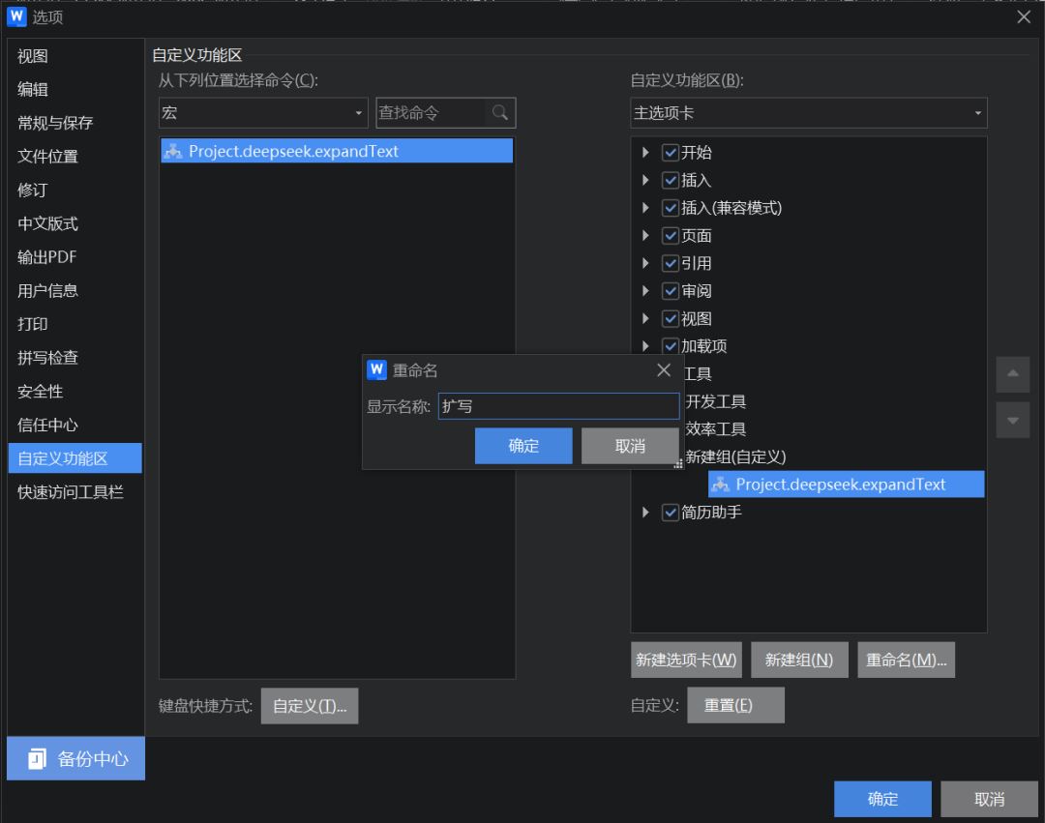
Task: Click the 新建选项卡(W) button
Action: point(686,660)
